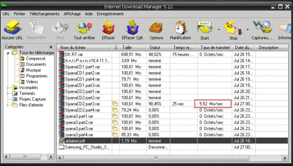Open the Stop queue dropdown arrow
293x166 pixels.
click(247, 29)
